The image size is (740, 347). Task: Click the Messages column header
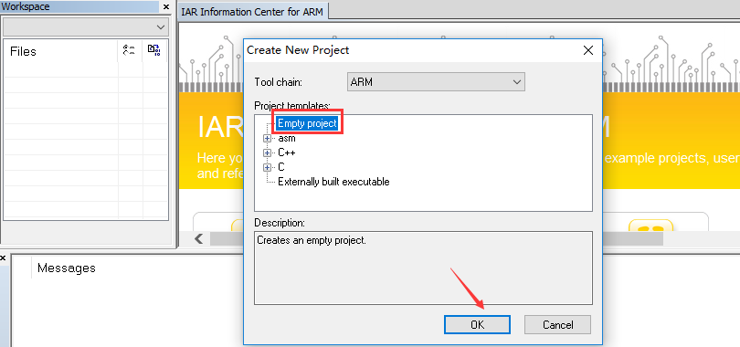pos(67,268)
